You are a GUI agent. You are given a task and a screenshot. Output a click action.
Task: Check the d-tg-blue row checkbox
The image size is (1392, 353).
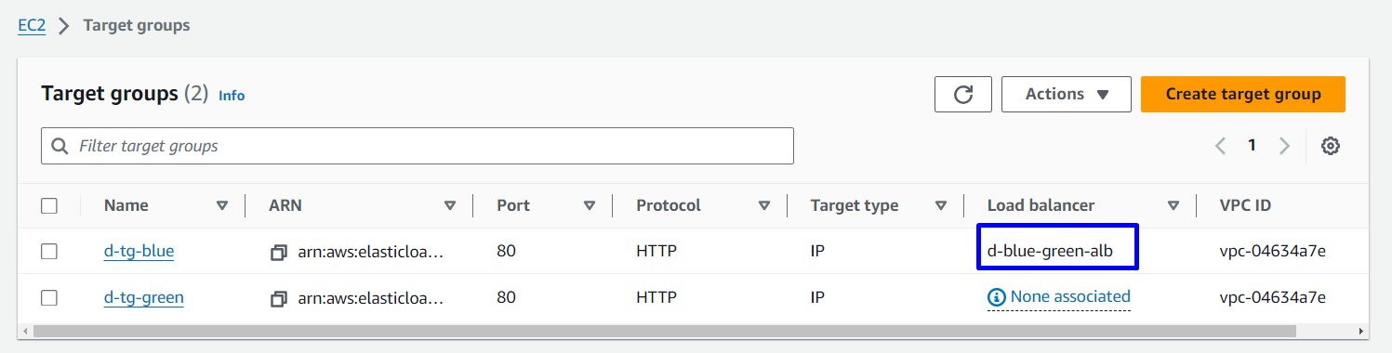point(49,252)
